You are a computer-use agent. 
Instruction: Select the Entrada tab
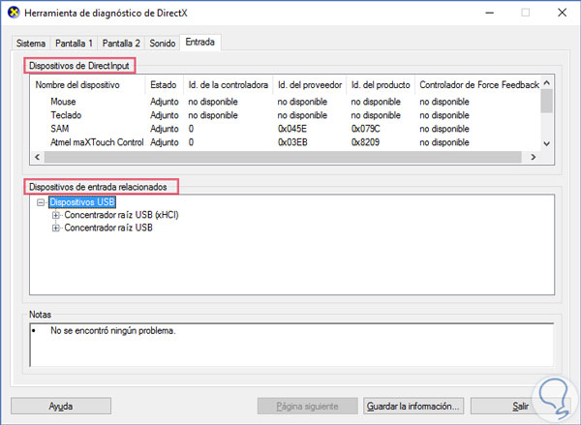tap(200, 43)
